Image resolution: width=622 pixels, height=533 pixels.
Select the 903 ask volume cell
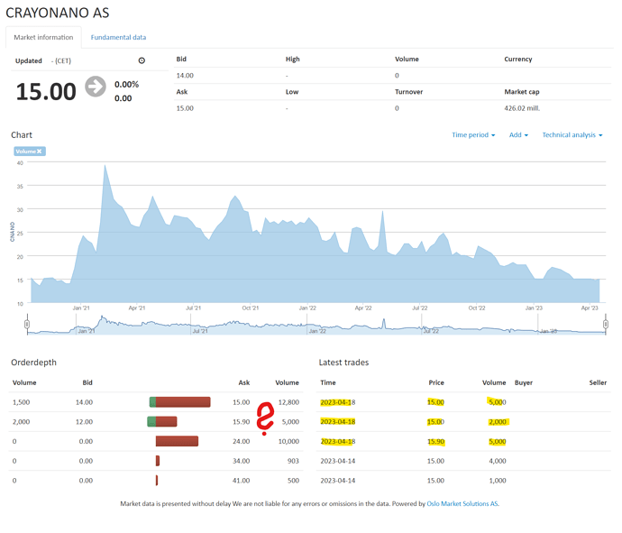click(293, 461)
